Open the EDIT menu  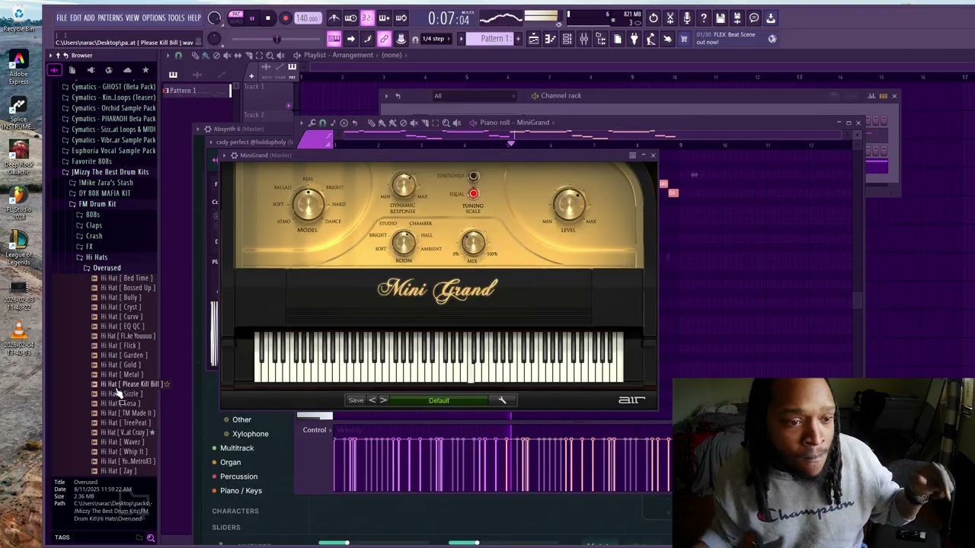click(76, 18)
